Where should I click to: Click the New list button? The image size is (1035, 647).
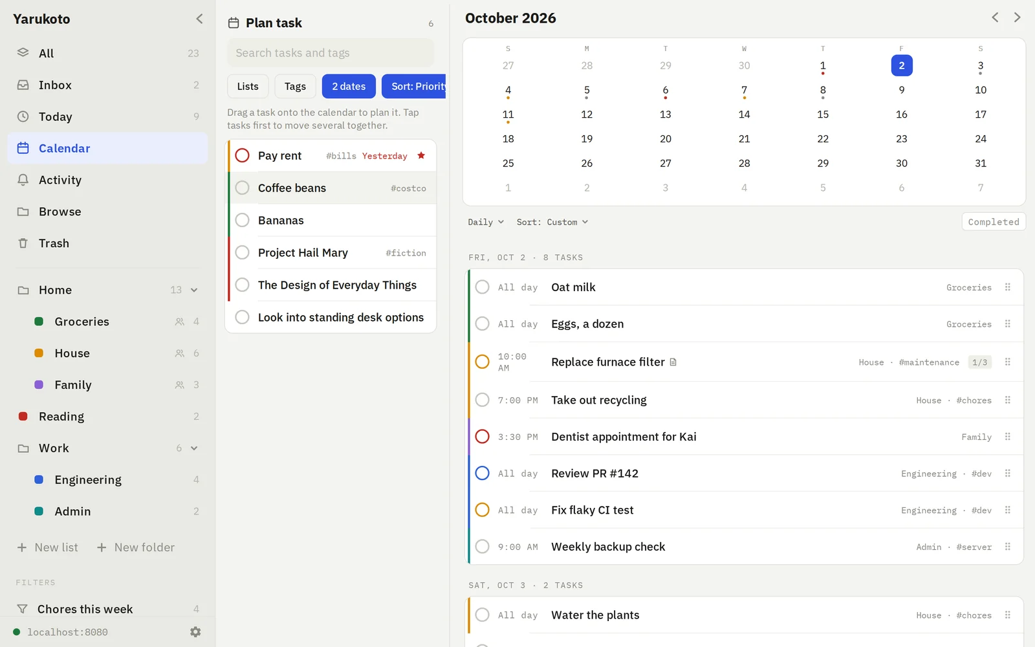(x=47, y=547)
